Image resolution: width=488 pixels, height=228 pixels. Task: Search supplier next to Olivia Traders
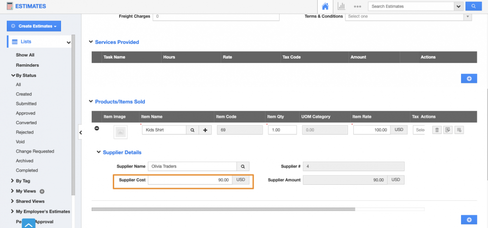[243, 166]
